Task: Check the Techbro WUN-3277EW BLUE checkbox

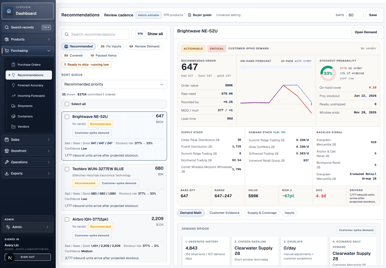Action: (x=67, y=169)
